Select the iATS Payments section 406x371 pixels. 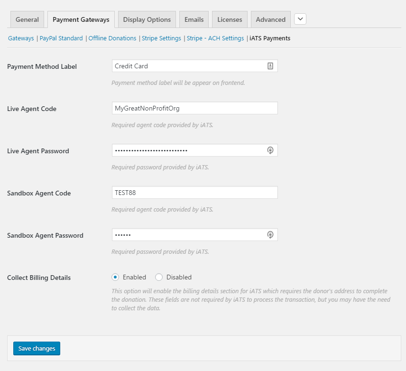(270, 38)
